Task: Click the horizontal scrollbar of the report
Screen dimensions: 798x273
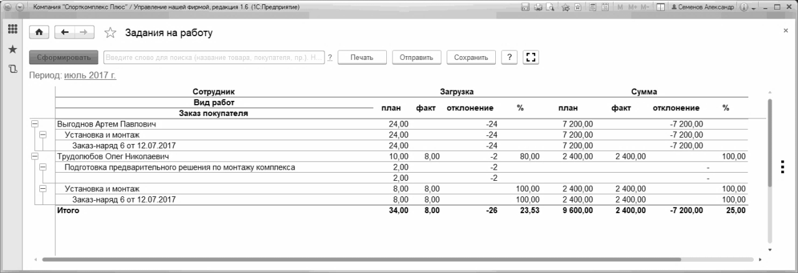Action: coord(361,258)
